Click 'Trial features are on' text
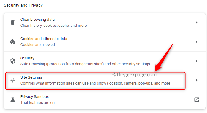 [x=37, y=103]
